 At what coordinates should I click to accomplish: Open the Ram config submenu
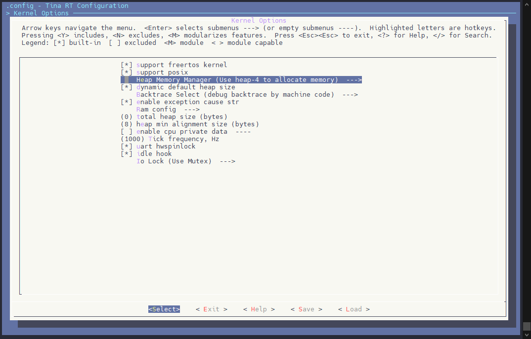tap(168, 110)
